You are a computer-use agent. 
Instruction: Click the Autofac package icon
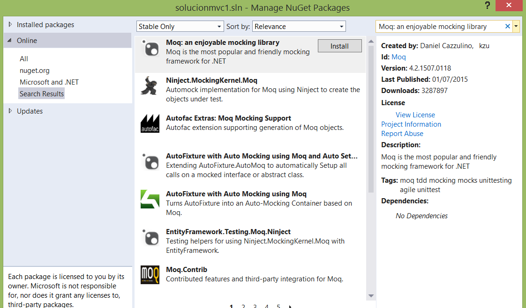(150, 123)
